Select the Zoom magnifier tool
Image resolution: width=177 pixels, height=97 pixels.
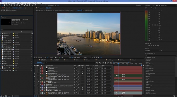click(x=7, y=5)
